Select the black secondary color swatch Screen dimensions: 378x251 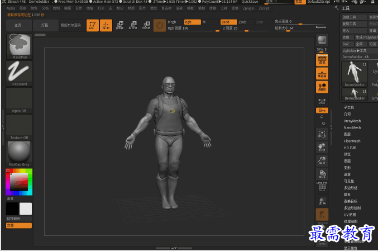coord(12,209)
